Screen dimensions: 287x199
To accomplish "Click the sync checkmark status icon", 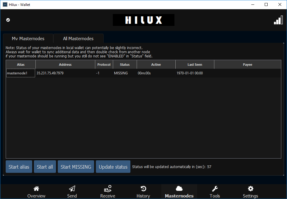I will click(x=8, y=20).
